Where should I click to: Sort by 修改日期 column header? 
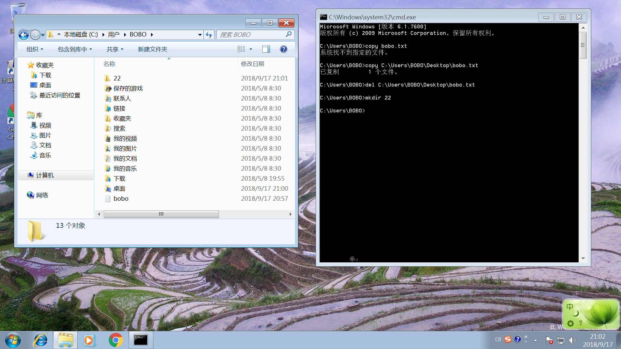pos(253,64)
